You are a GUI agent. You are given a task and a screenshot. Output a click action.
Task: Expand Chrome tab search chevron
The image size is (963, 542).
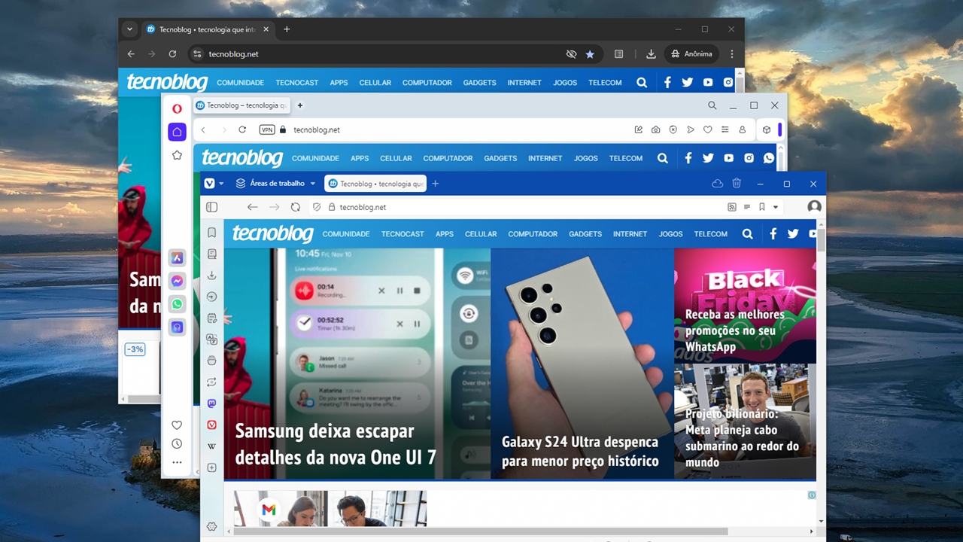point(130,29)
